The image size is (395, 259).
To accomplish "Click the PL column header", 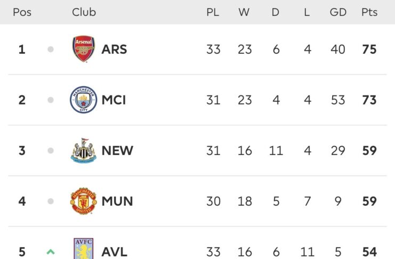I will (x=213, y=12).
